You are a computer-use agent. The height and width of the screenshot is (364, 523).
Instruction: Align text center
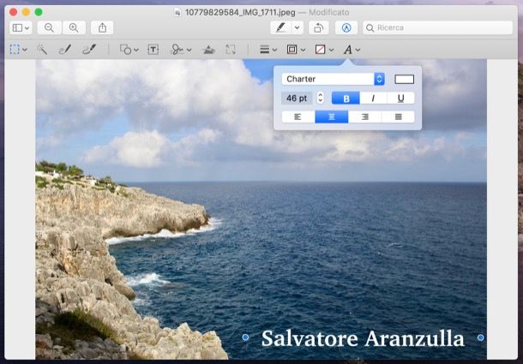332,117
